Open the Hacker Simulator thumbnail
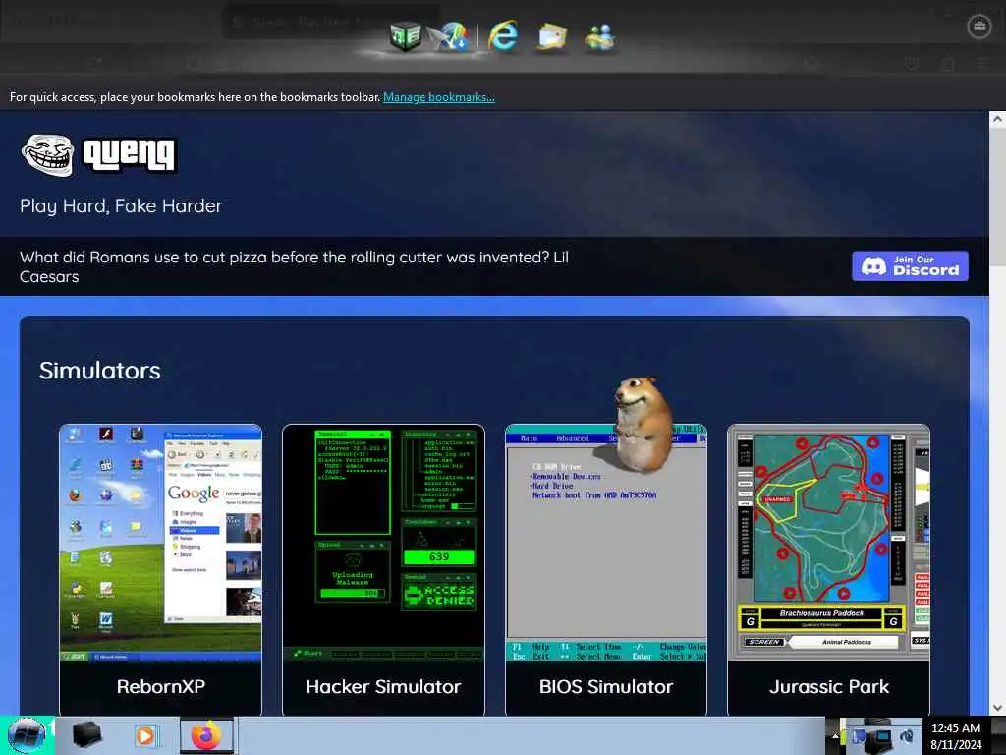The image size is (1006, 755). coord(384,543)
